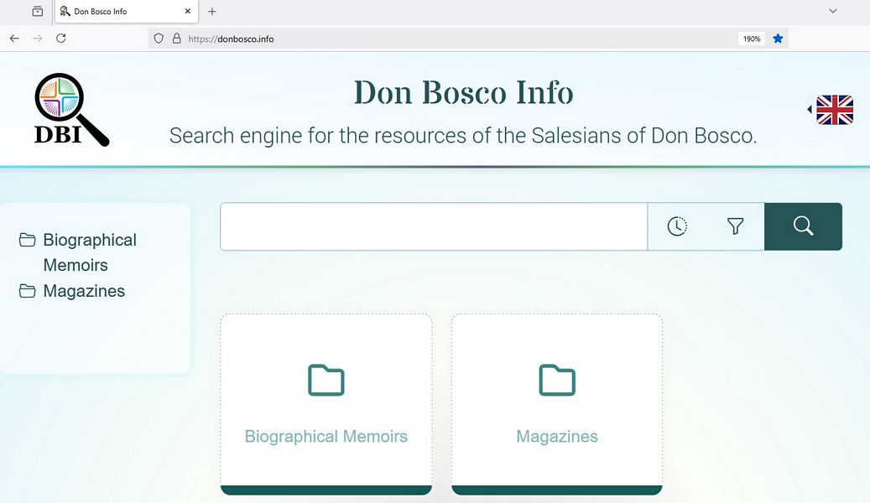Select the UK flag language icon
The width and height of the screenshot is (870, 503).
(x=835, y=110)
